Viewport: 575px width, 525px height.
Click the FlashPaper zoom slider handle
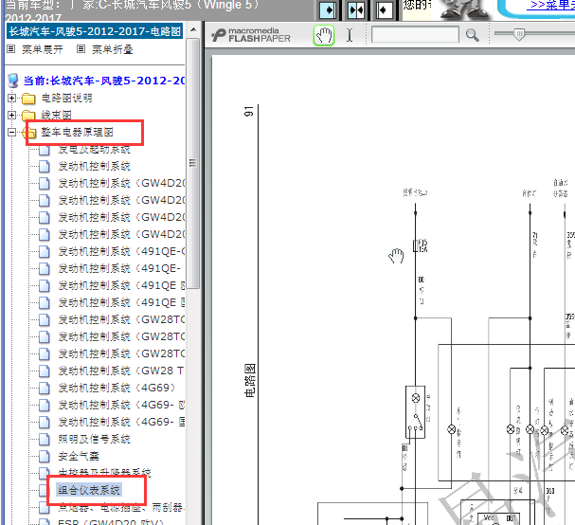[519, 34]
